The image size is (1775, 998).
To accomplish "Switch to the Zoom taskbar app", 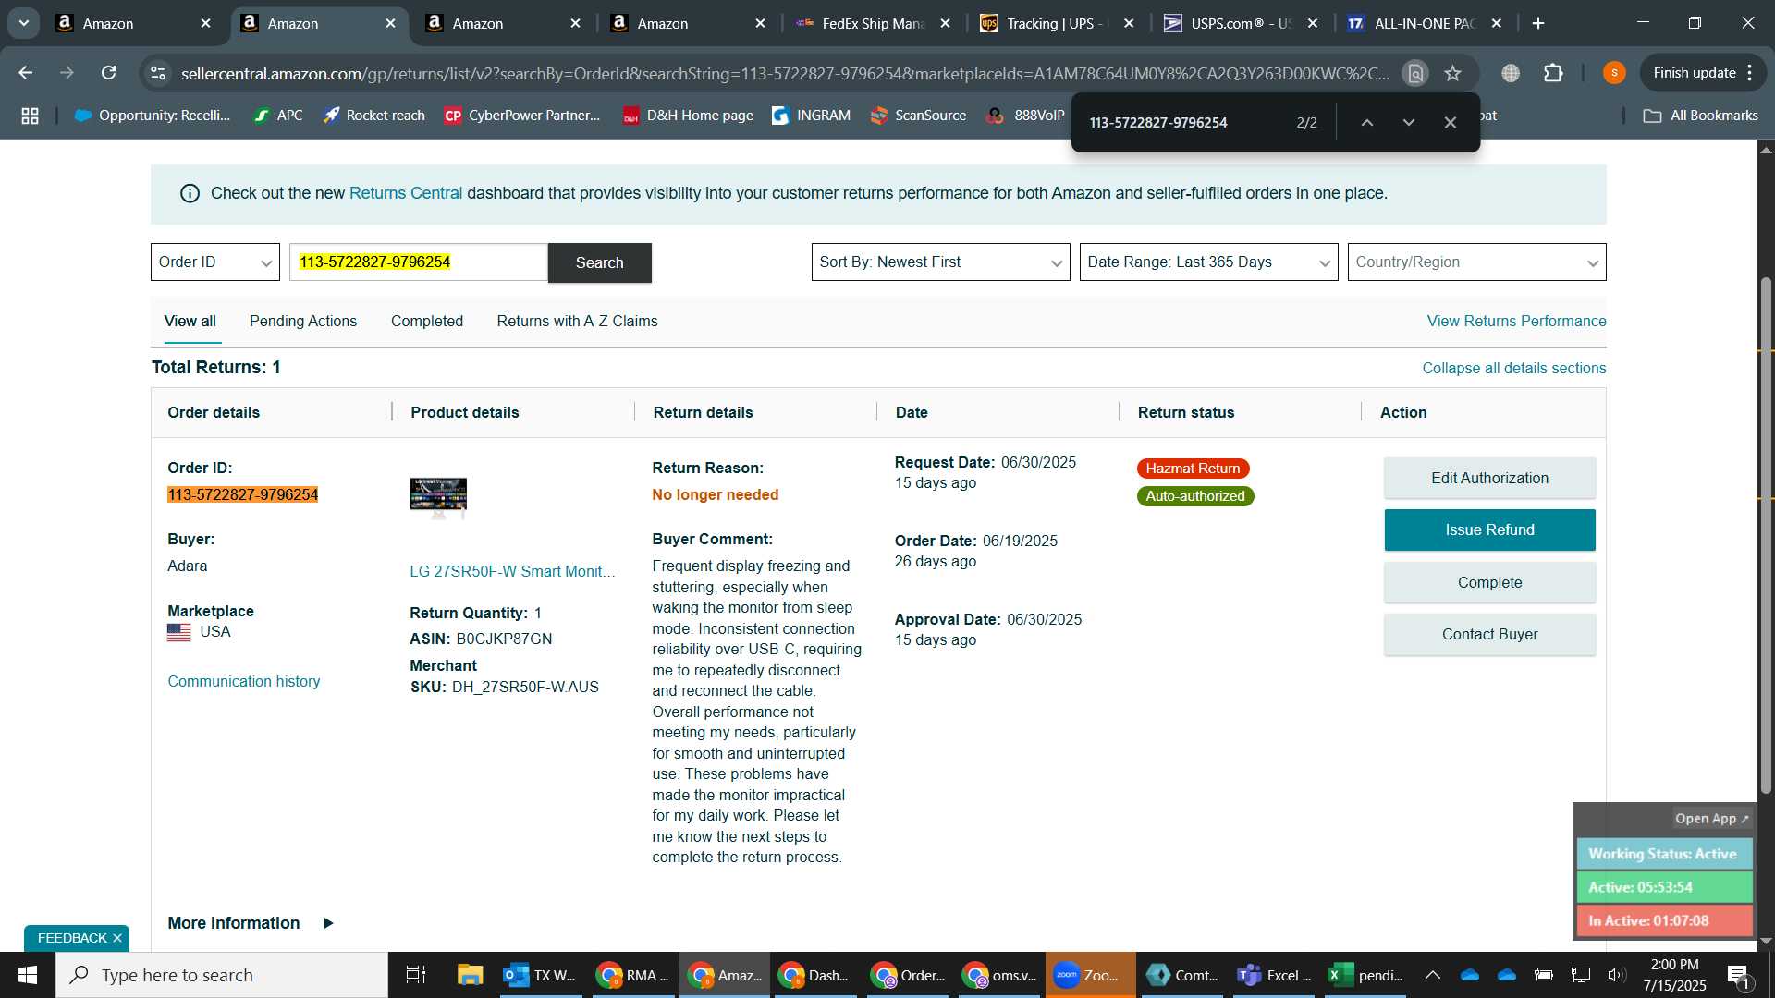I will click(1089, 975).
